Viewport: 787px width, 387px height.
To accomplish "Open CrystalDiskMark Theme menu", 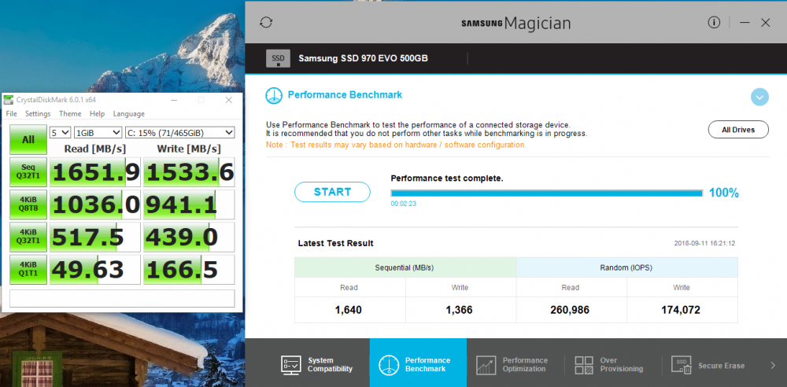I will click(70, 114).
